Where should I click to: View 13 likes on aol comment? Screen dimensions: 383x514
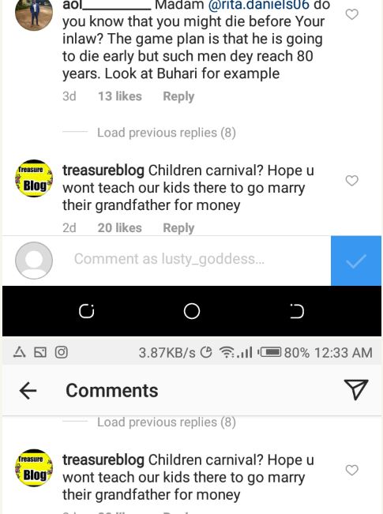click(120, 96)
